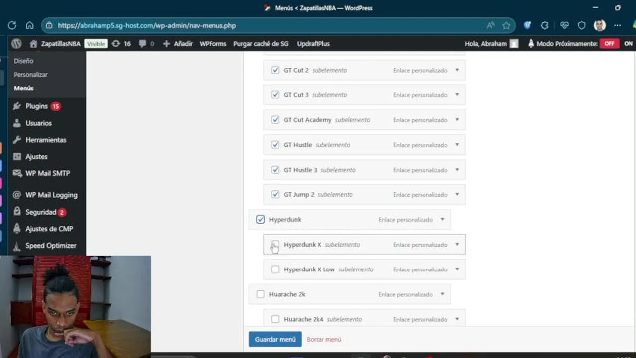Expand GT Cut 3 menu item
Viewport: 636px width, 358px height.
tap(457, 95)
